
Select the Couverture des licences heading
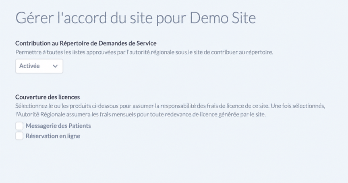pos(48,97)
